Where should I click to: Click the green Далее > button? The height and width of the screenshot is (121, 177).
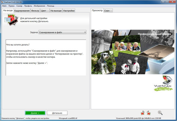click(35, 113)
